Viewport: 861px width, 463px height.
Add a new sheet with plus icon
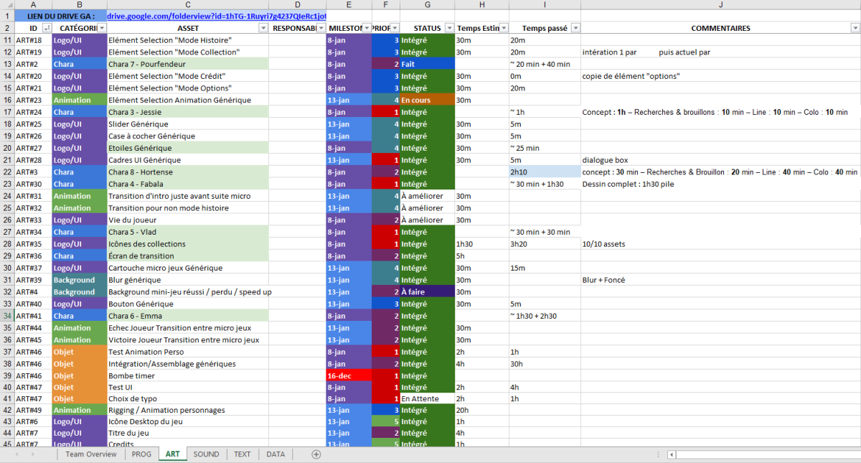[x=316, y=454]
